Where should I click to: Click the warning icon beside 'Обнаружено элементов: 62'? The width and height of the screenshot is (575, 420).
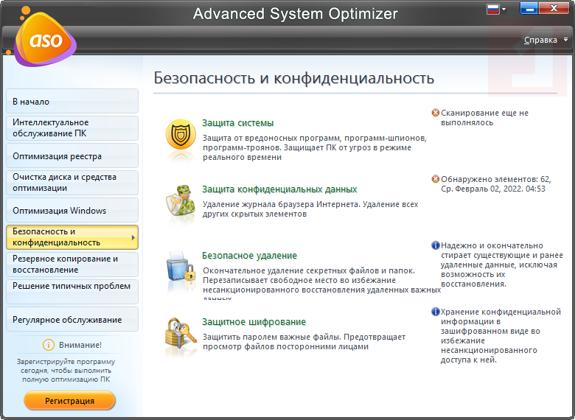pos(435,179)
